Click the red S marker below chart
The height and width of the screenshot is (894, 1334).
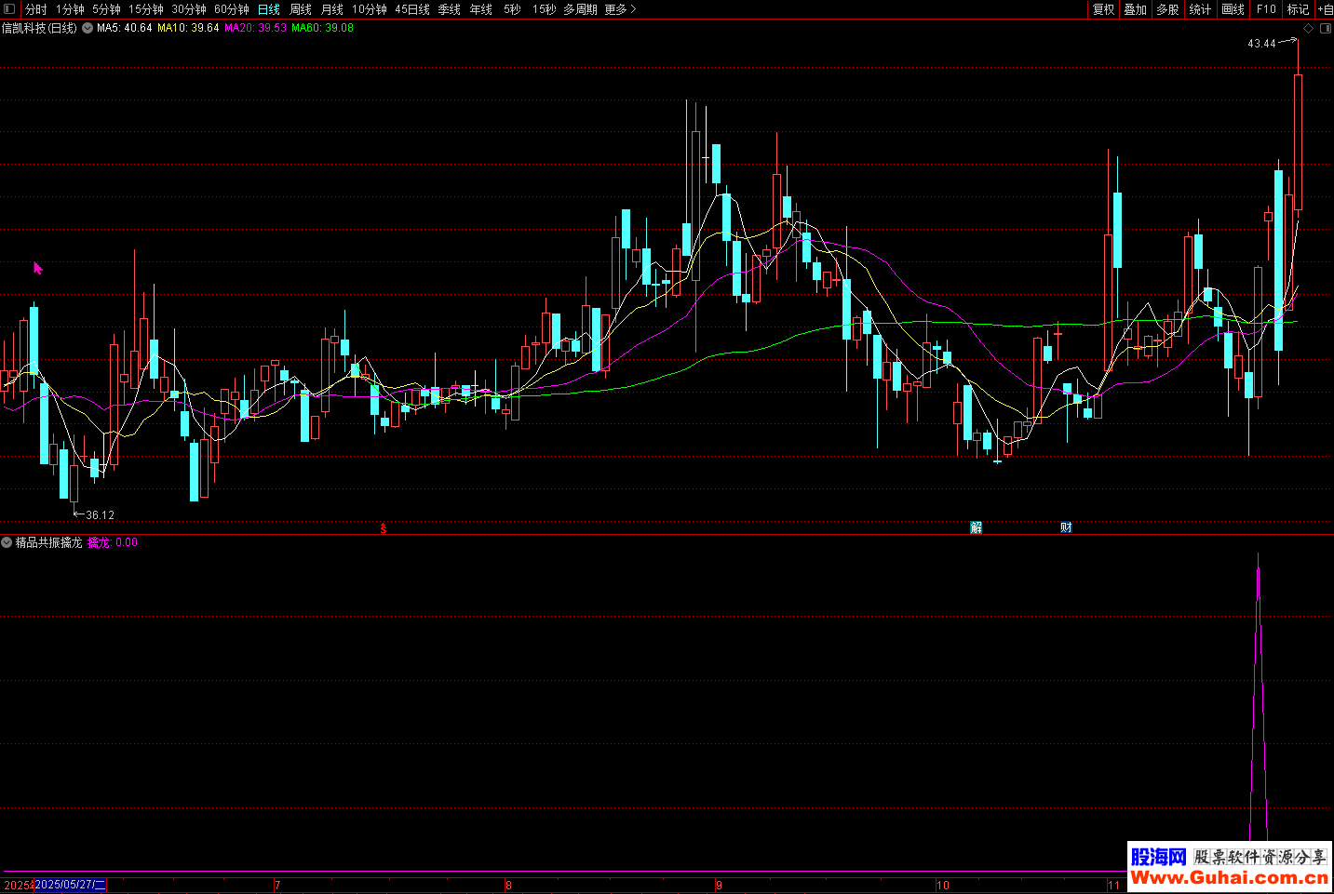click(383, 528)
